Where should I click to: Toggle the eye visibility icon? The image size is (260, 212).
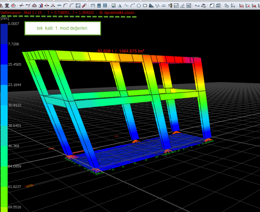[x=204, y=5]
